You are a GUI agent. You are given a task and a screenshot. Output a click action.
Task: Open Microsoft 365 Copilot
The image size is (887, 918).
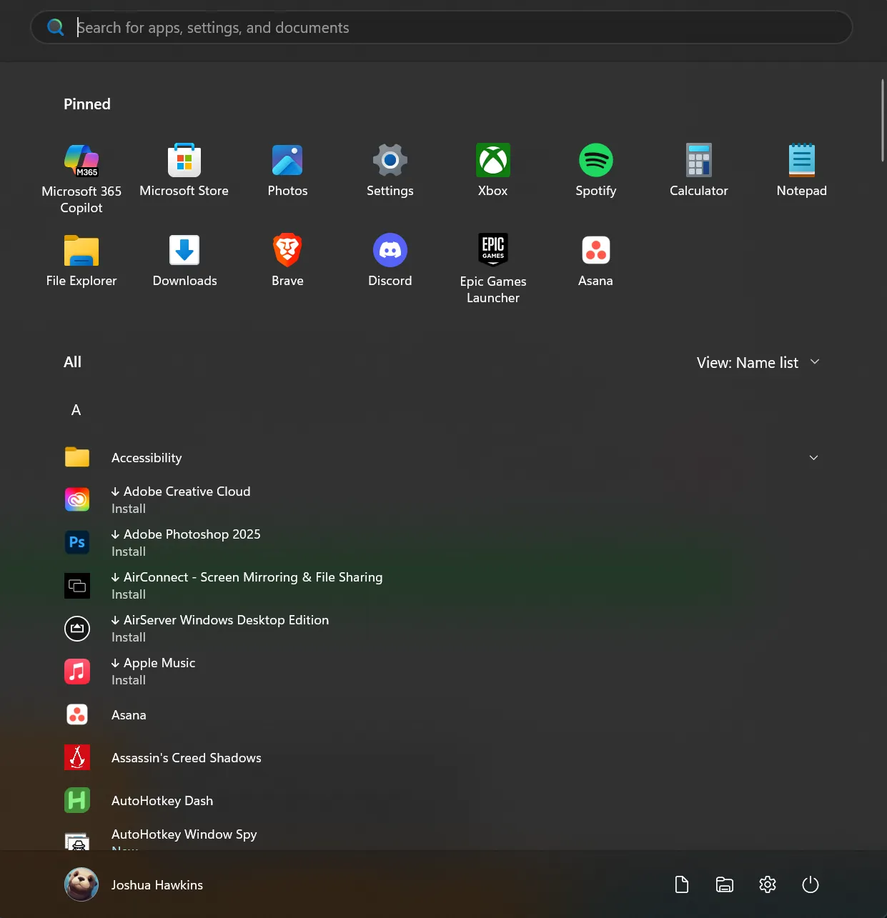[x=81, y=170]
